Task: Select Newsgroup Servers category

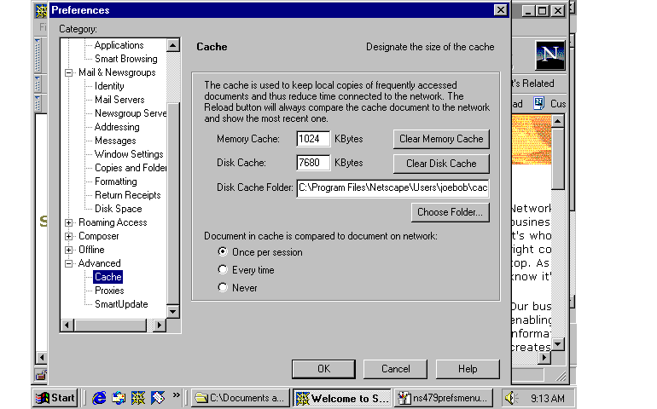Action: (131, 113)
